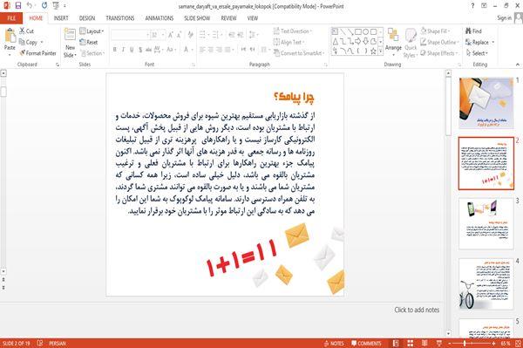Screen dimensions: 523x348
Task: Toggle text Shadow formatting
Action: tap(140, 50)
